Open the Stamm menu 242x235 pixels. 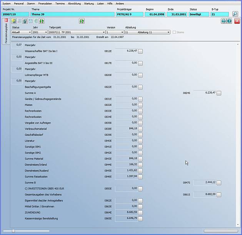[31, 3]
